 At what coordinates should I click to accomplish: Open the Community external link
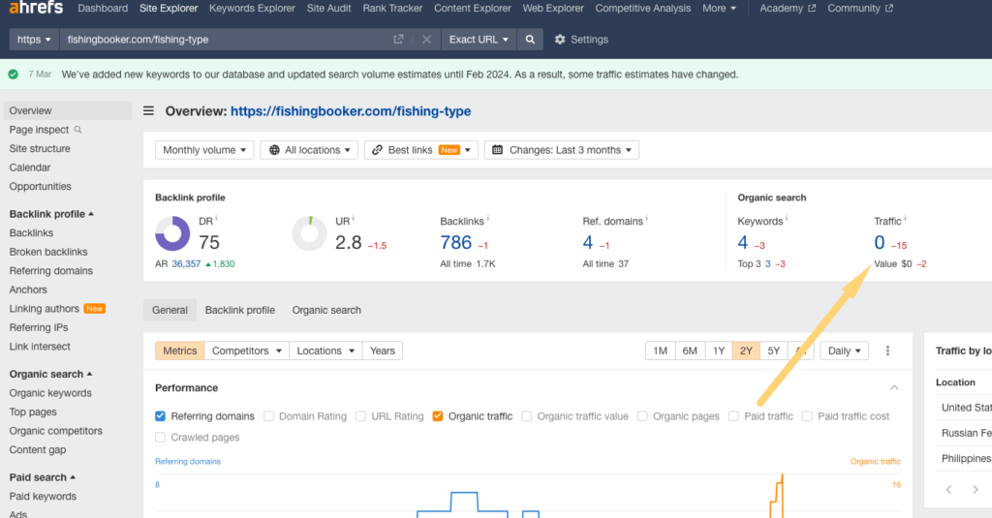[x=860, y=8]
